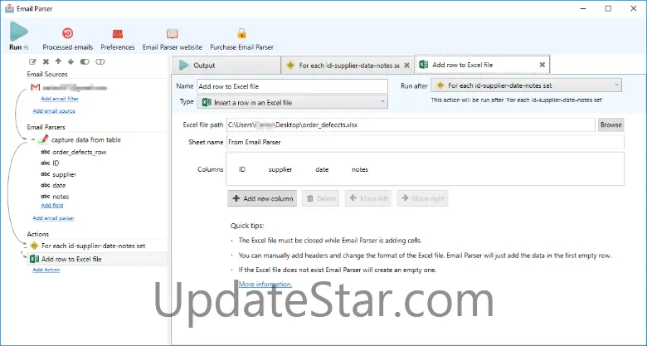Click the delete X icon in sidebar toolbar
This screenshot has width=647, height=346.
46,62
